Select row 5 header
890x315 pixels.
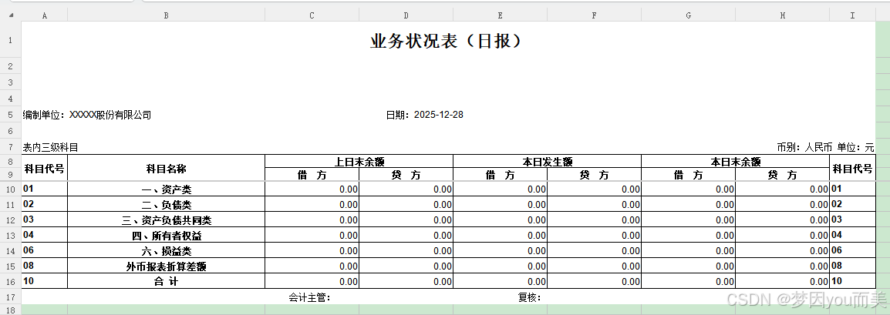tap(11, 115)
